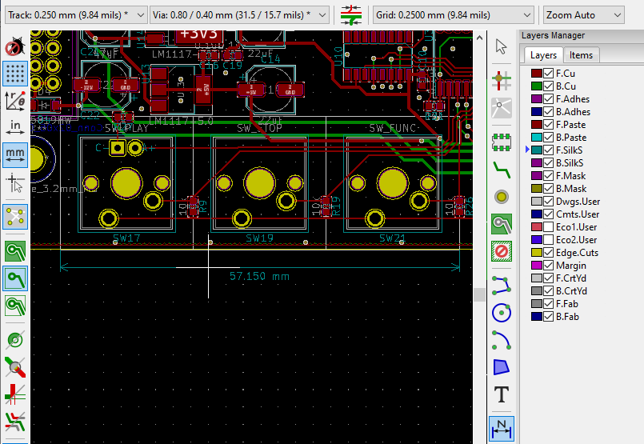Image resolution: width=644 pixels, height=444 pixels.
Task: Toggle F.Cu layer visibility checkbox
Action: (548, 74)
